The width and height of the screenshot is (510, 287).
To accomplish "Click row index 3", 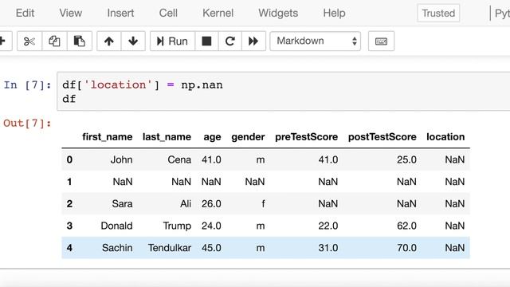I will [x=69, y=226].
